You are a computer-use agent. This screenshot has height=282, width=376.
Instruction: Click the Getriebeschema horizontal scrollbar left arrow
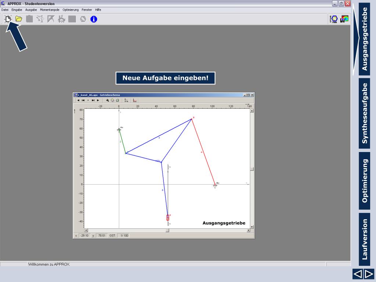click(86, 231)
